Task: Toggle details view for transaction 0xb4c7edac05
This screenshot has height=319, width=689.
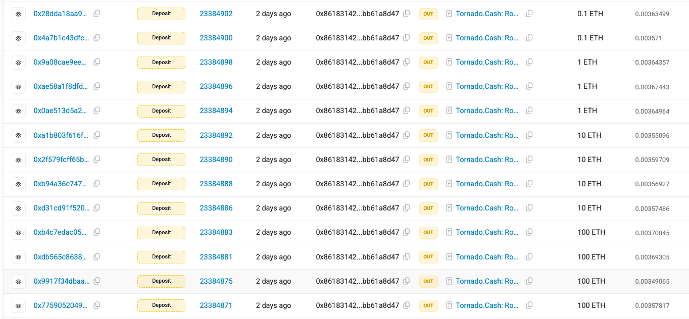Action: (18, 232)
